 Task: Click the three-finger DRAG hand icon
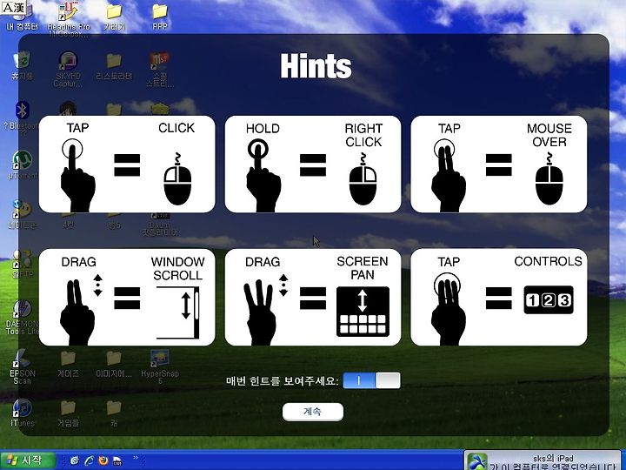pyautogui.click(x=260, y=312)
